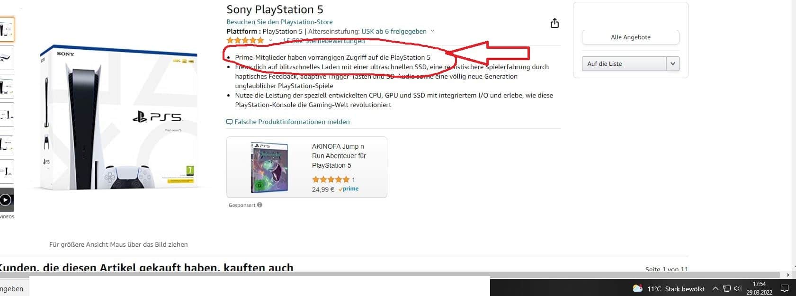Click the horizontal scrollbar right arrow
Screen dimensions: 796x296
788,275
